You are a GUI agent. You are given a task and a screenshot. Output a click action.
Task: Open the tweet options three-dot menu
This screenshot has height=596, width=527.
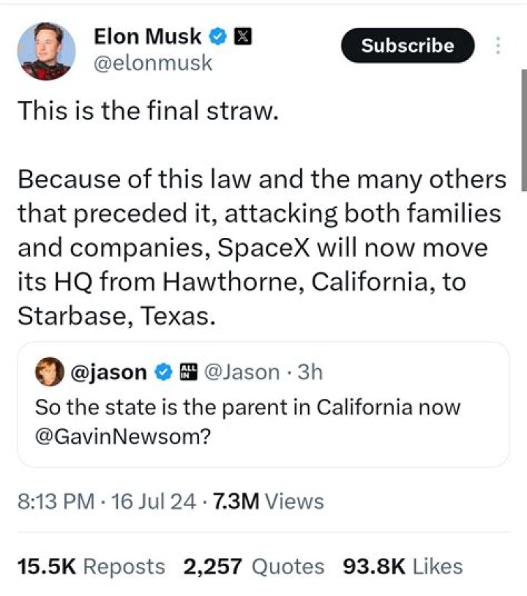(x=497, y=45)
